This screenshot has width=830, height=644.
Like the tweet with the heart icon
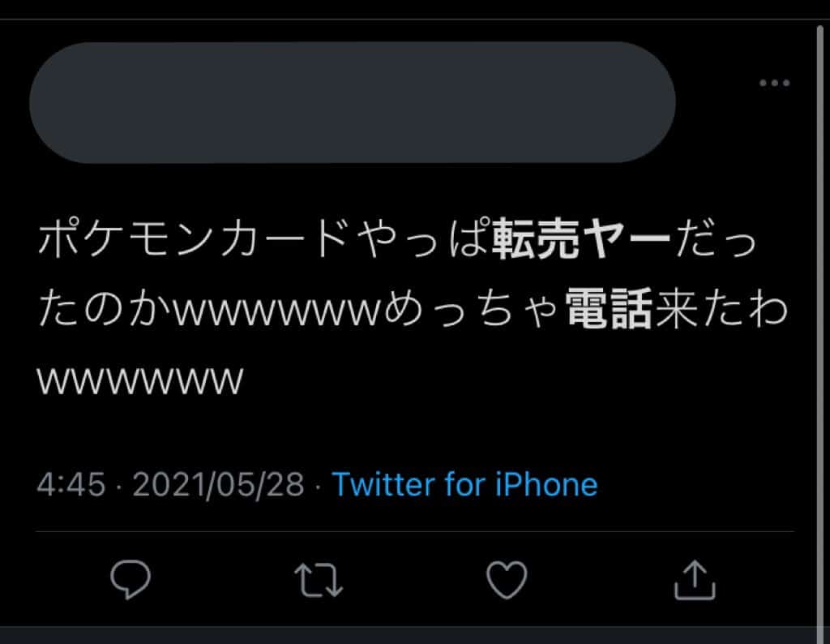tap(507, 579)
